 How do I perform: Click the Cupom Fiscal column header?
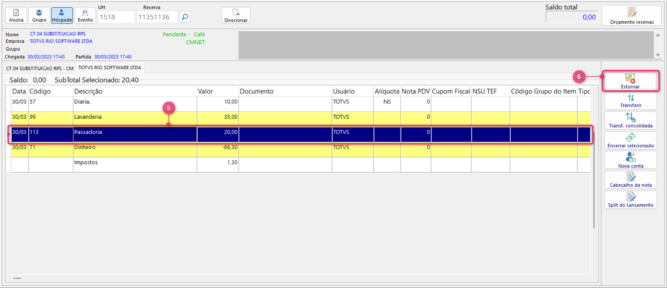point(451,91)
